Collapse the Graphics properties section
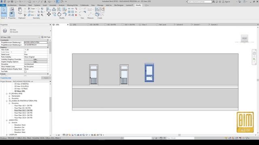259x145 pixels. (x=48, y=48)
